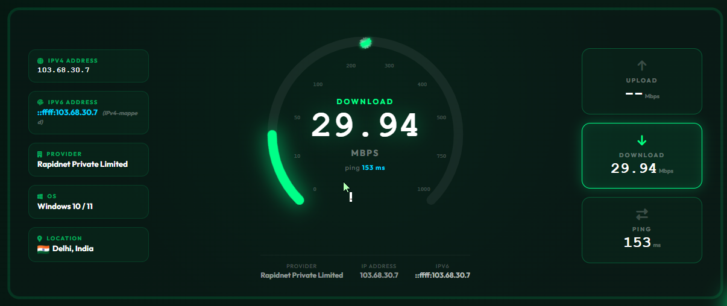Click the glowing green loading indicator atop the gauge

365,42
